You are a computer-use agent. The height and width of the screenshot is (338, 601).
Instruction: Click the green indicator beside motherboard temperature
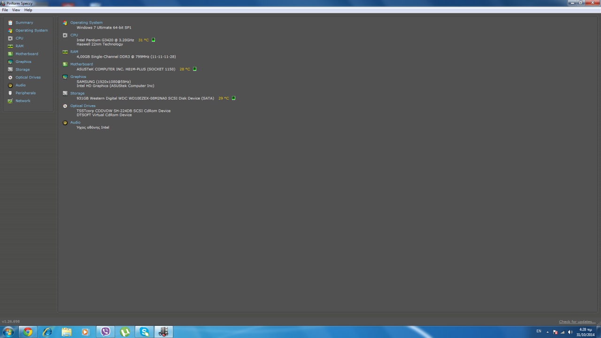coord(195,69)
